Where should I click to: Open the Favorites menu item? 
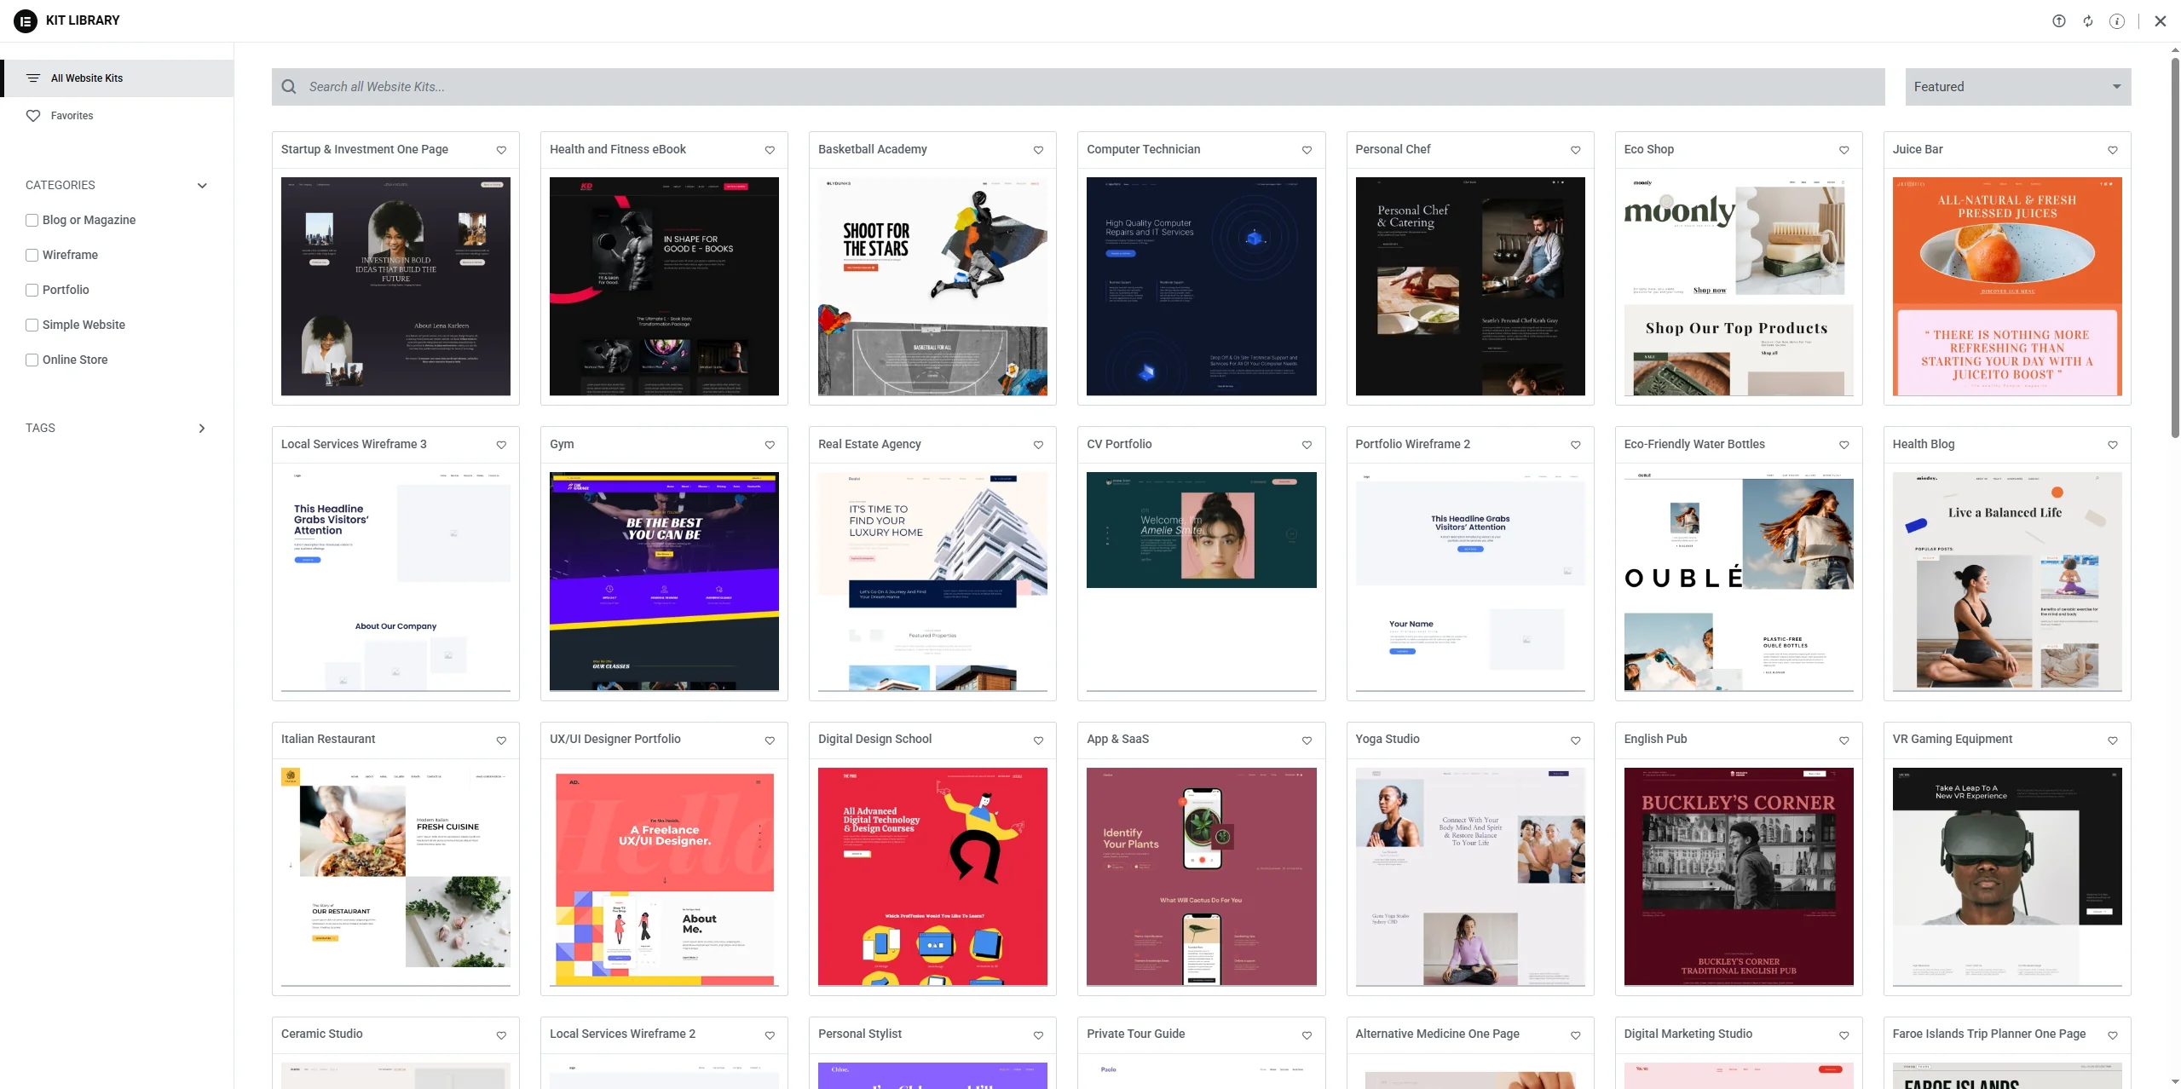point(72,116)
